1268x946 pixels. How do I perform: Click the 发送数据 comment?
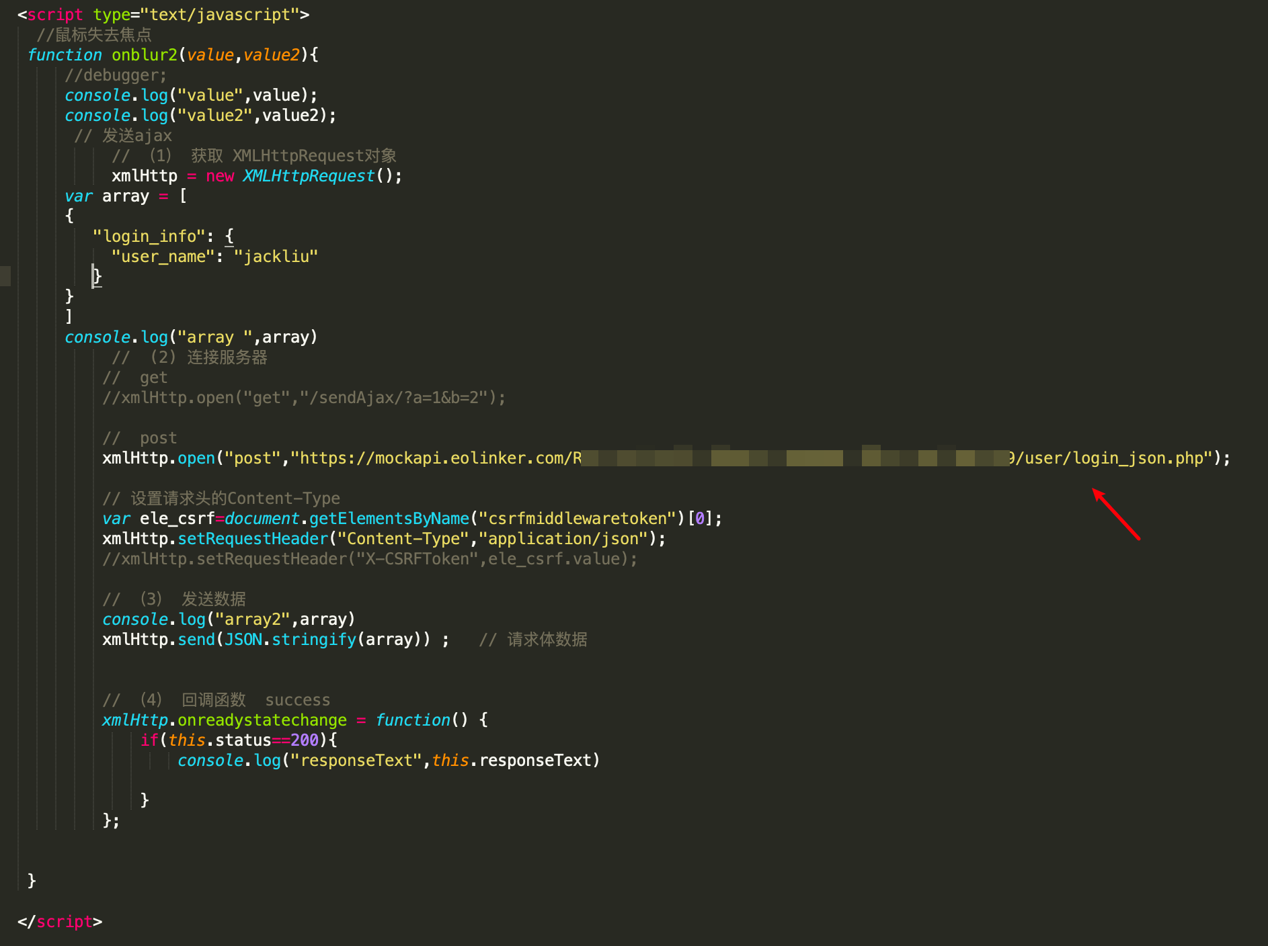pyautogui.click(x=174, y=599)
